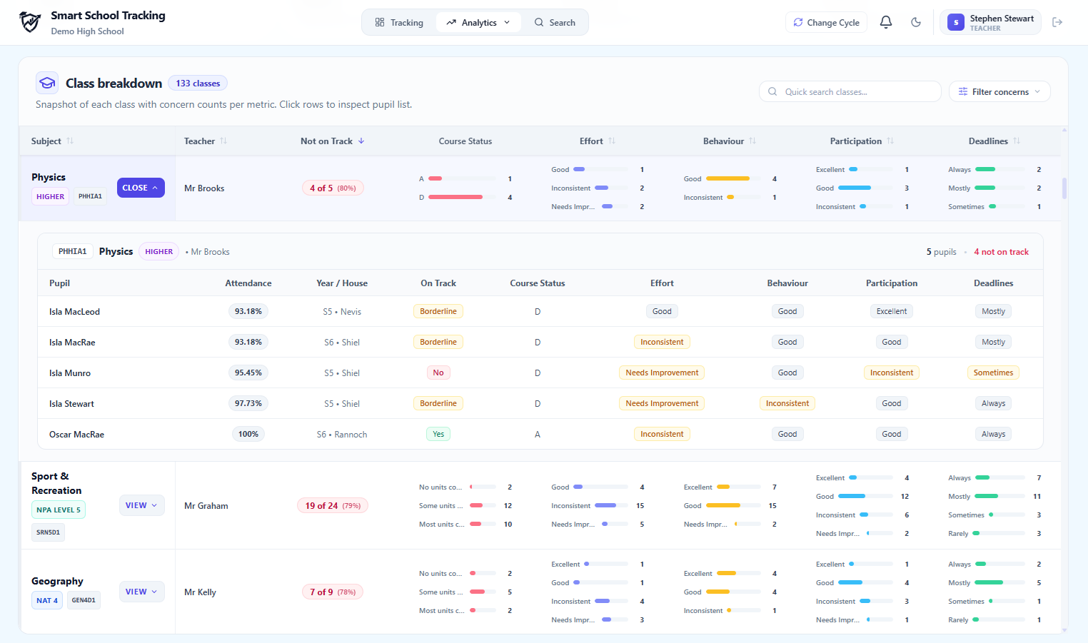1088x643 pixels.
Task: Select pupil Isla MacLeod
Action: pos(74,312)
